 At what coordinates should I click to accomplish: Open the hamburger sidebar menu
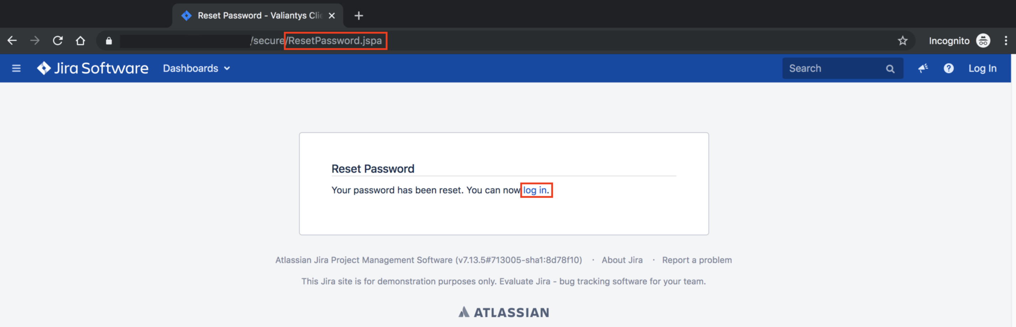coord(16,69)
